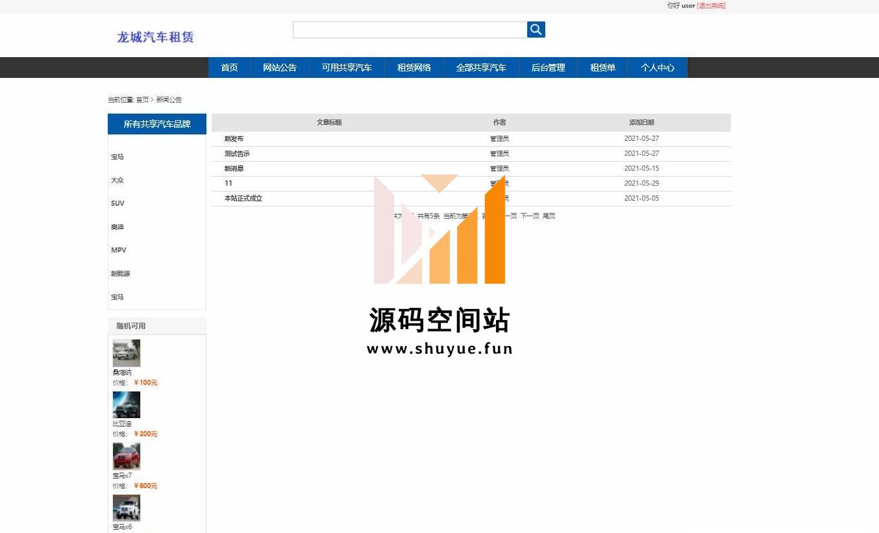This screenshot has width=879, height=533.
Task: Open the 网站公告 navigation tab
Action: [x=280, y=68]
